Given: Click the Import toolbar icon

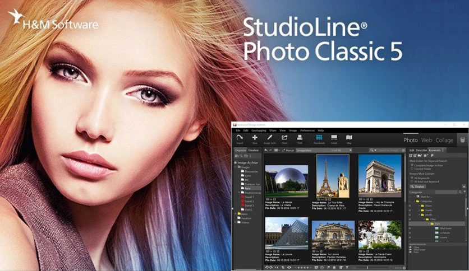Looking at the screenshot, I should pyautogui.click(x=240, y=138).
